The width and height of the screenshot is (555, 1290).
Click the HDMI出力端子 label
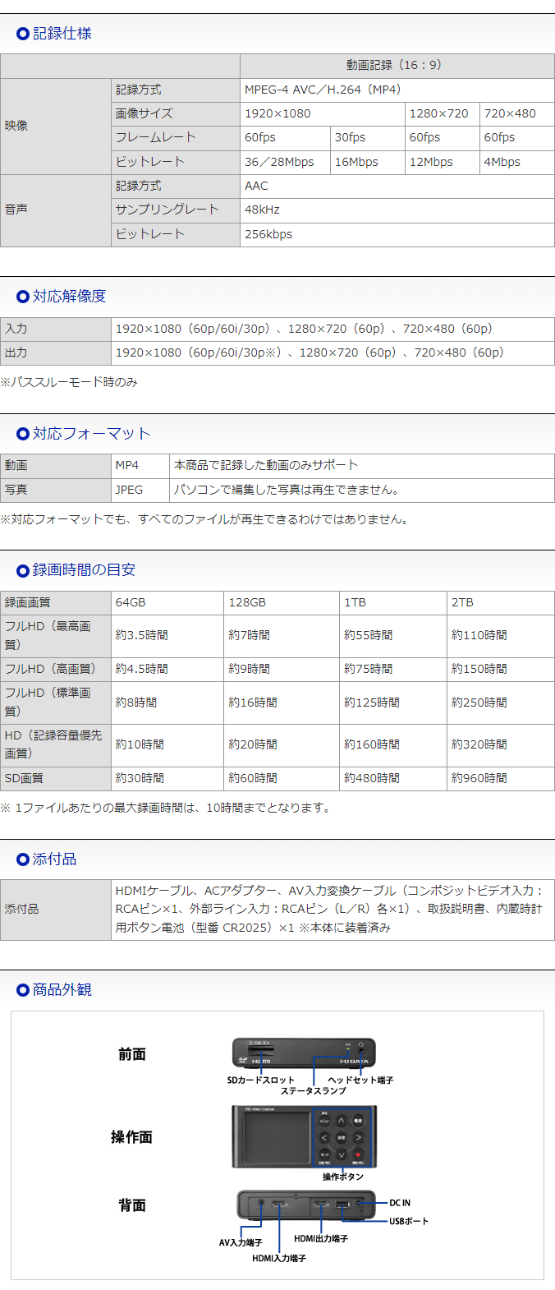click(321, 1238)
